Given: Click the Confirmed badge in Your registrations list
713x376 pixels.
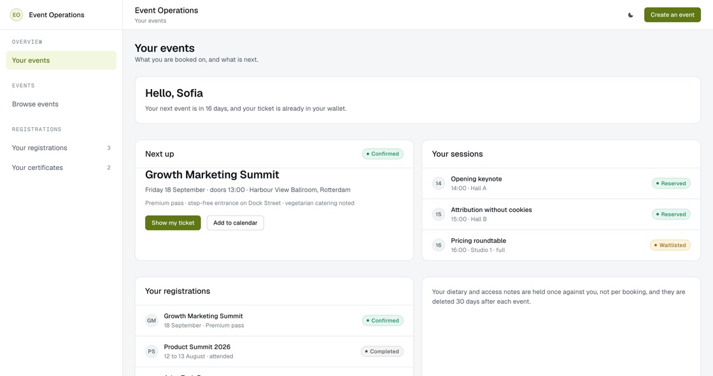Looking at the screenshot, I should 383,321.
